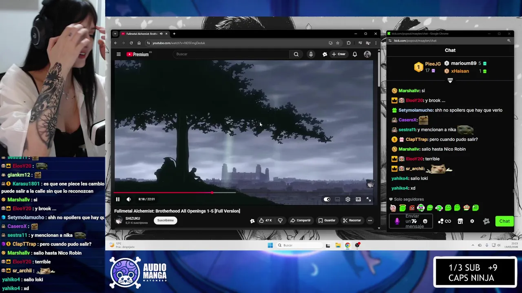Pause the YouTube video
Viewport: 522px width, 293px height.
118,199
